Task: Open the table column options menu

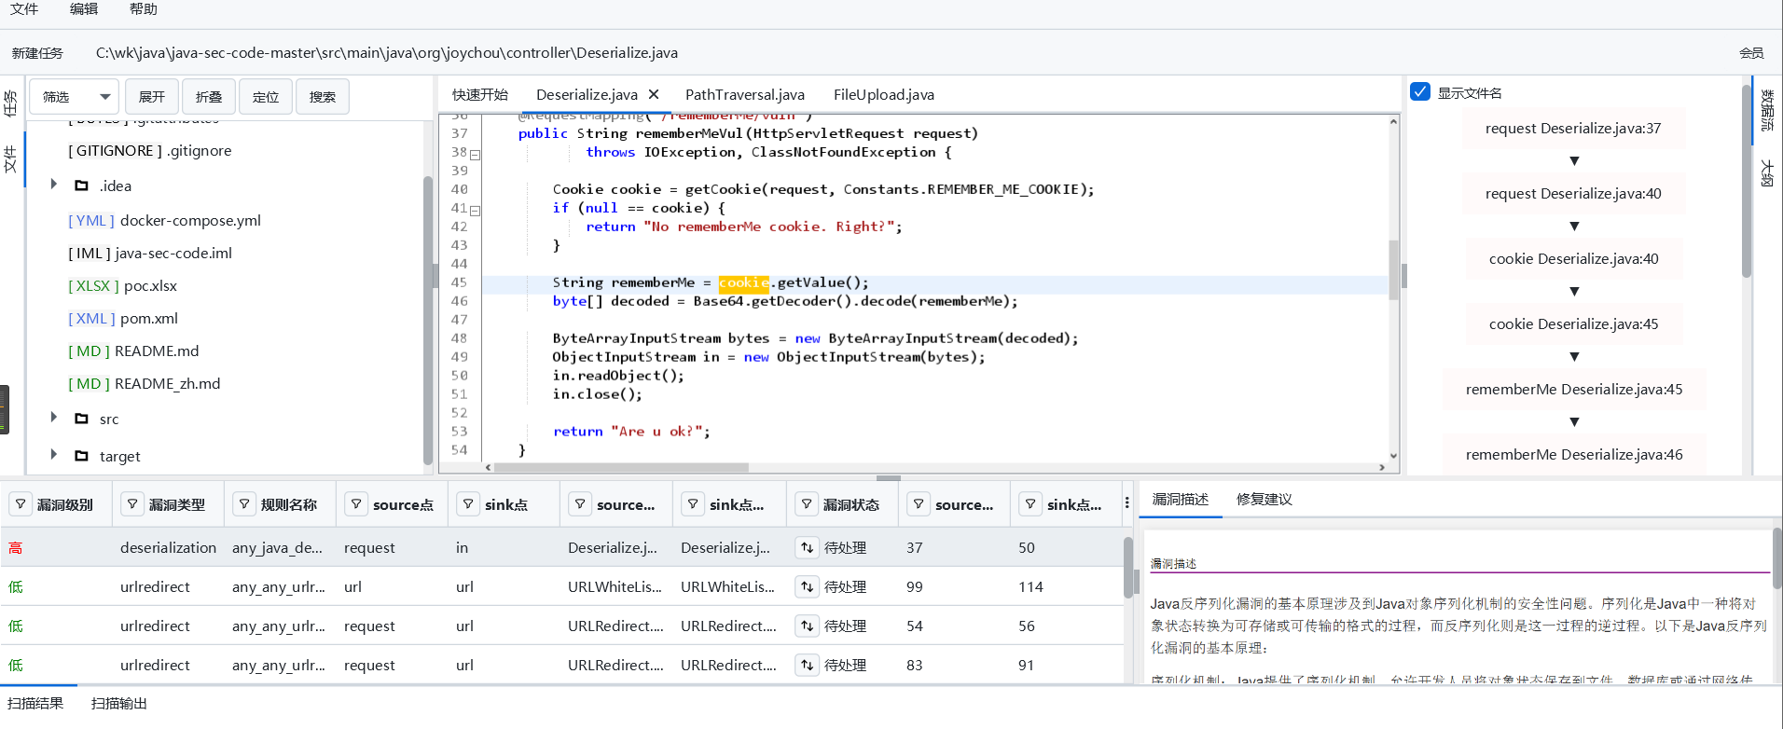Action: (1126, 503)
